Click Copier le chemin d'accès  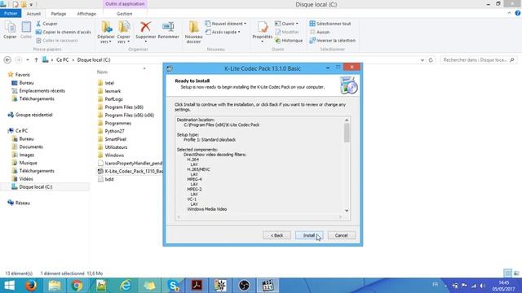tap(64, 32)
